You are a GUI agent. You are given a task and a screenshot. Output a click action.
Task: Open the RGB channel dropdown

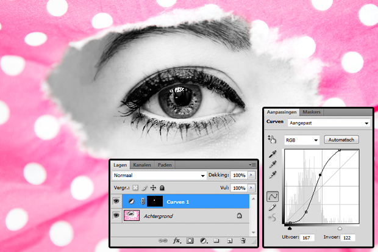[302, 140]
